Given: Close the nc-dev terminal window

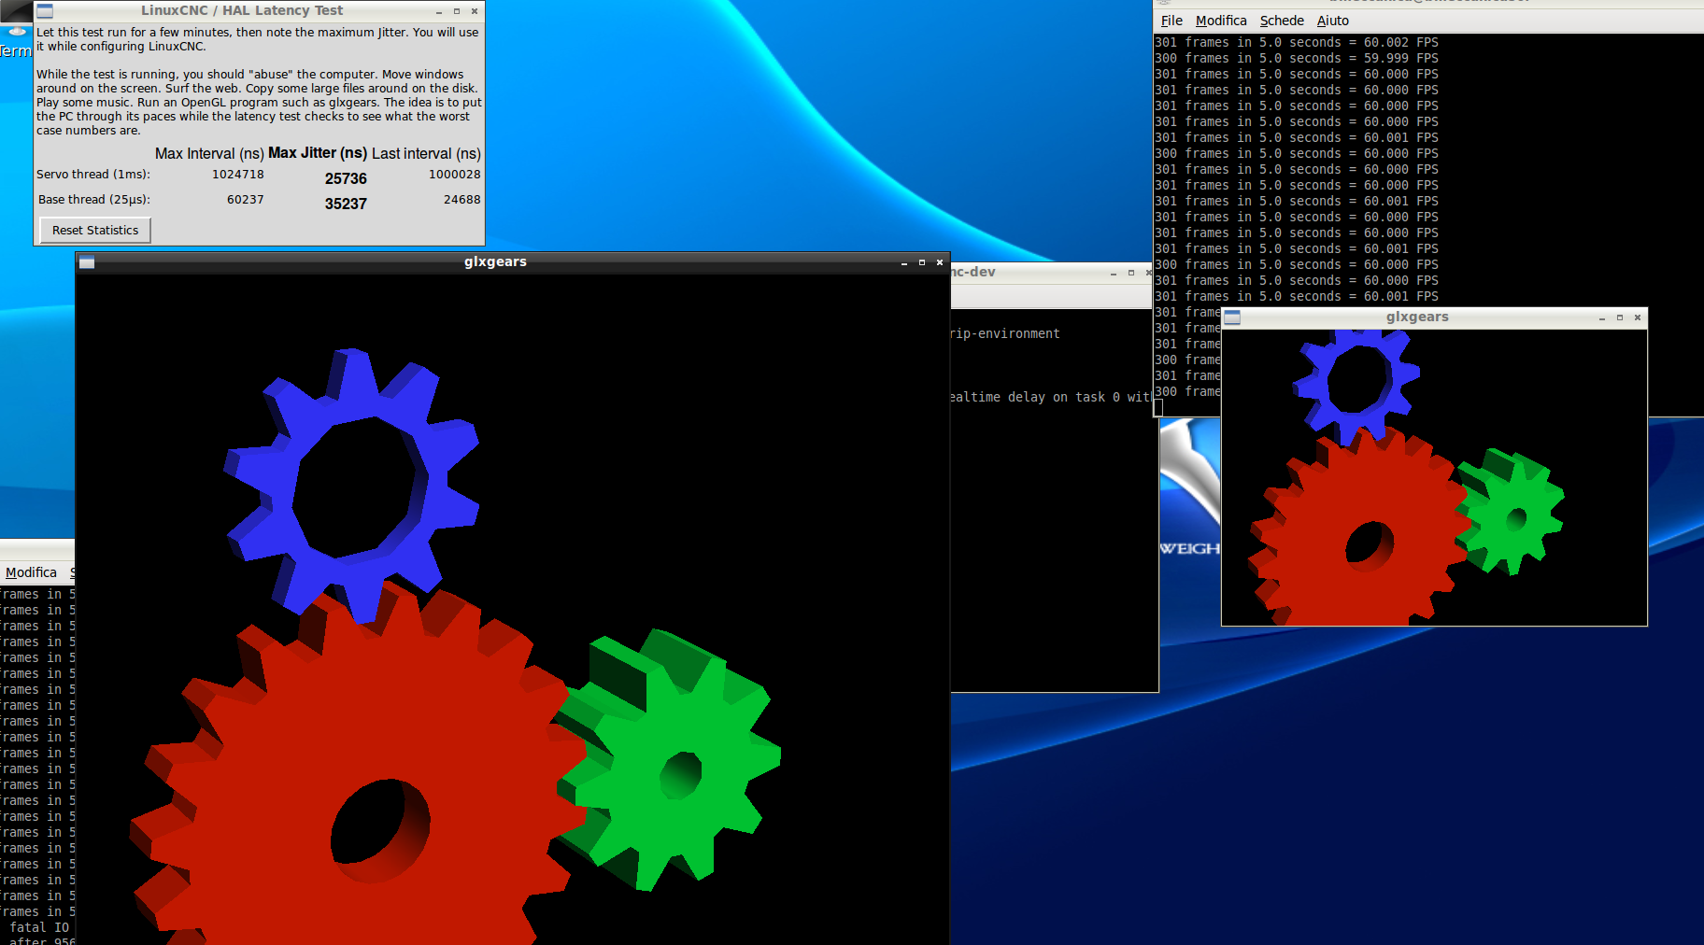Looking at the screenshot, I should pyautogui.click(x=1149, y=273).
